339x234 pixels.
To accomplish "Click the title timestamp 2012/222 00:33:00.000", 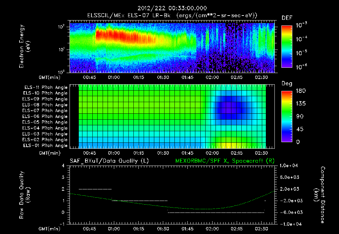I will [x=172, y=8].
